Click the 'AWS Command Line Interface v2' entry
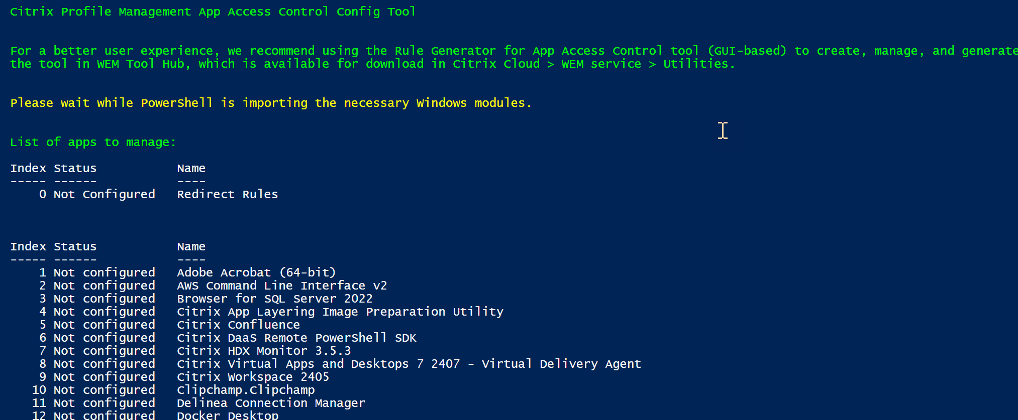 click(x=282, y=286)
